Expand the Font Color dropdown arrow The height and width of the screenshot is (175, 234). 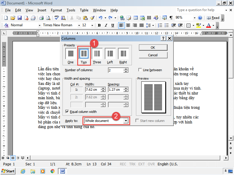[x=213, y=25]
